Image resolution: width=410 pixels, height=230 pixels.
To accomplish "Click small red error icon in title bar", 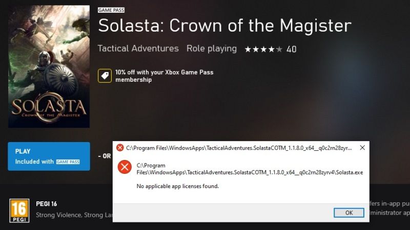I will coord(120,148).
